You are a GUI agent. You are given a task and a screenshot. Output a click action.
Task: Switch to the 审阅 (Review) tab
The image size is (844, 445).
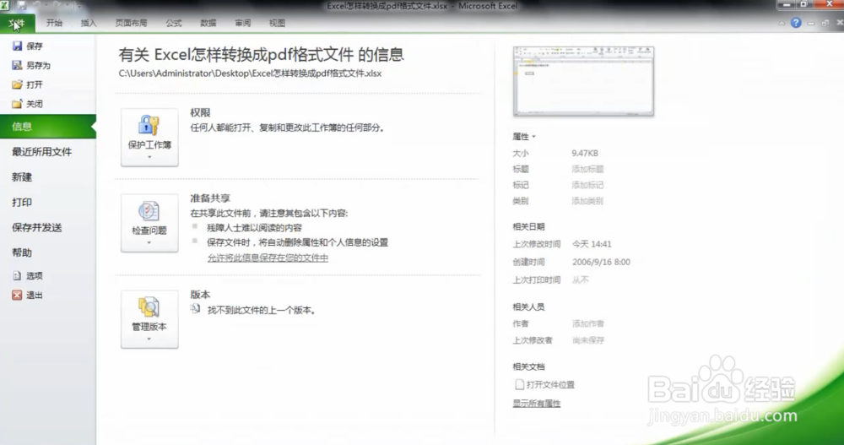(243, 23)
